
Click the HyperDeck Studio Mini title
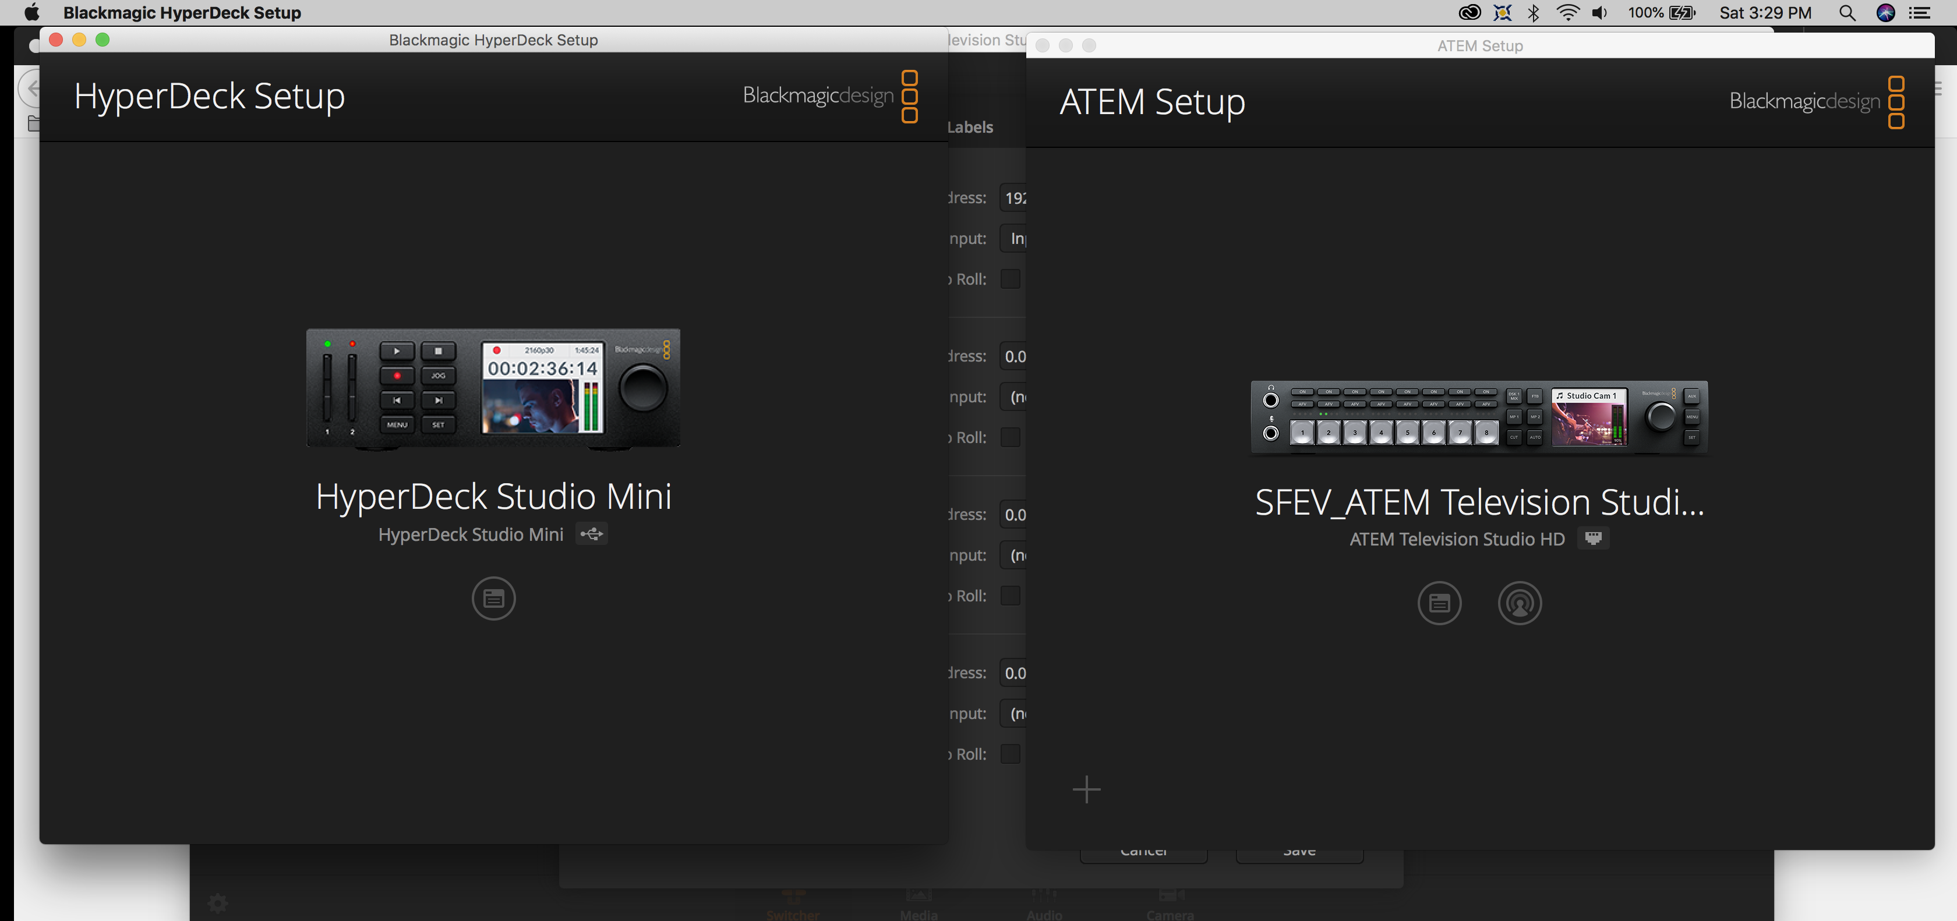pyautogui.click(x=494, y=497)
